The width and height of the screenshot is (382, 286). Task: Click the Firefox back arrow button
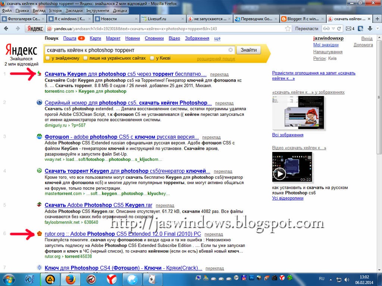(6, 29)
